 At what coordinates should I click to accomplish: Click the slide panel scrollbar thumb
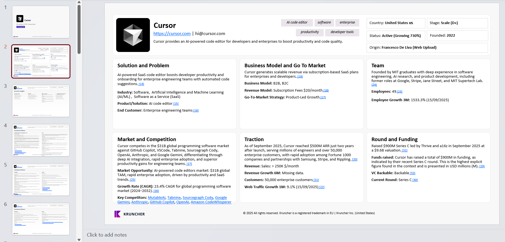pos(79,29)
